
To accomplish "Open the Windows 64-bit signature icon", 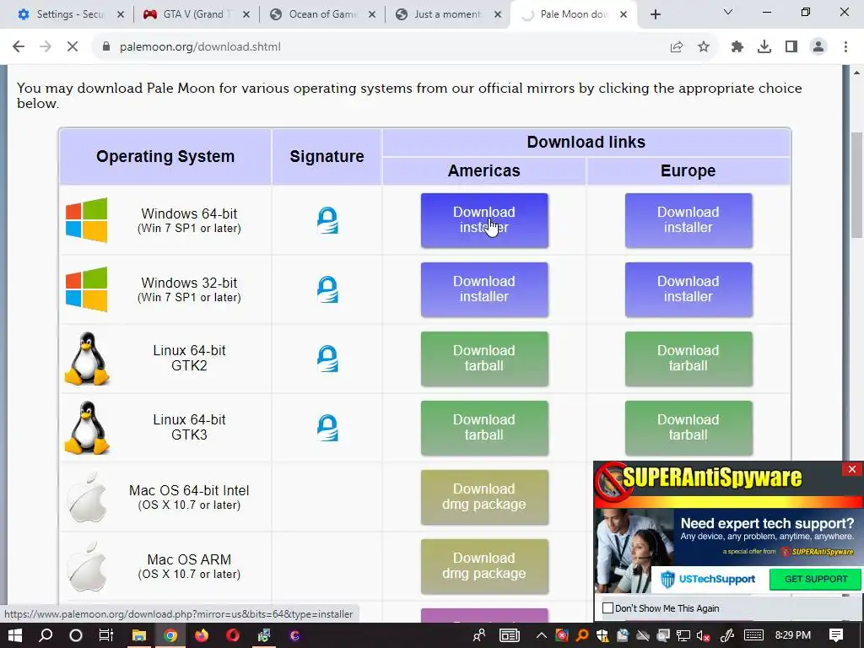I will point(327,220).
